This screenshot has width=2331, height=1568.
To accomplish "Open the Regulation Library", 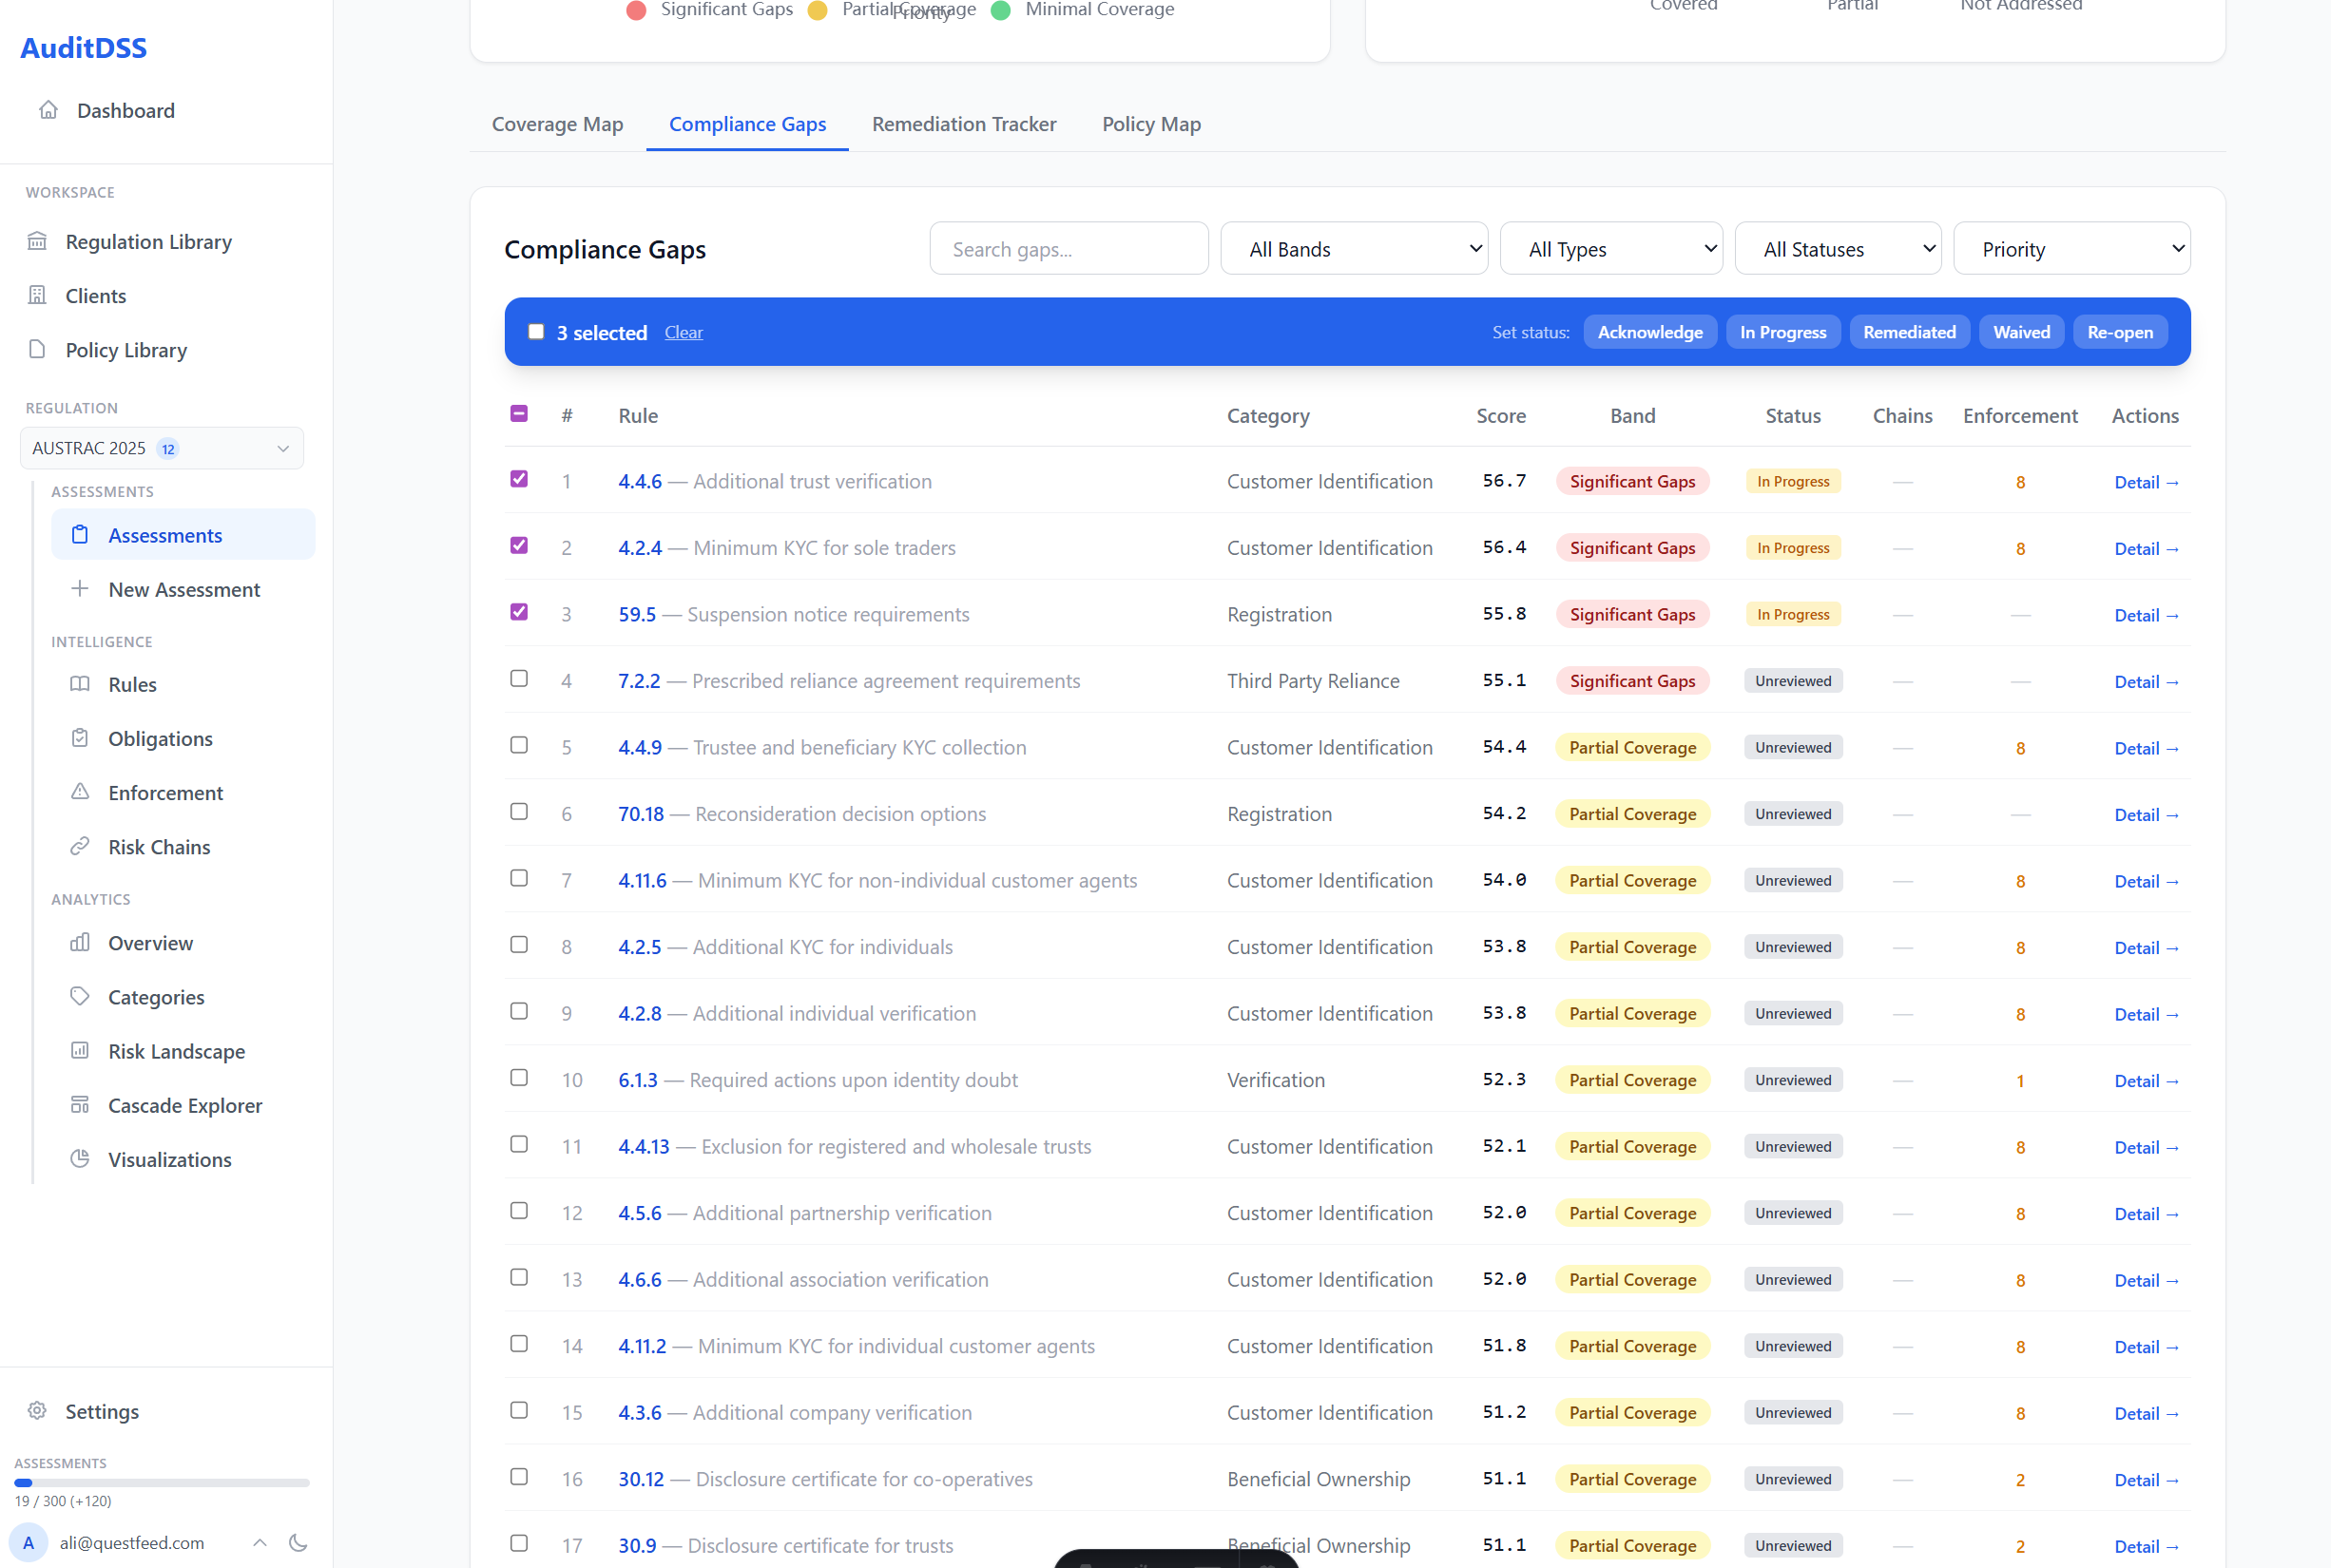I will pyautogui.click(x=147, y=241).
